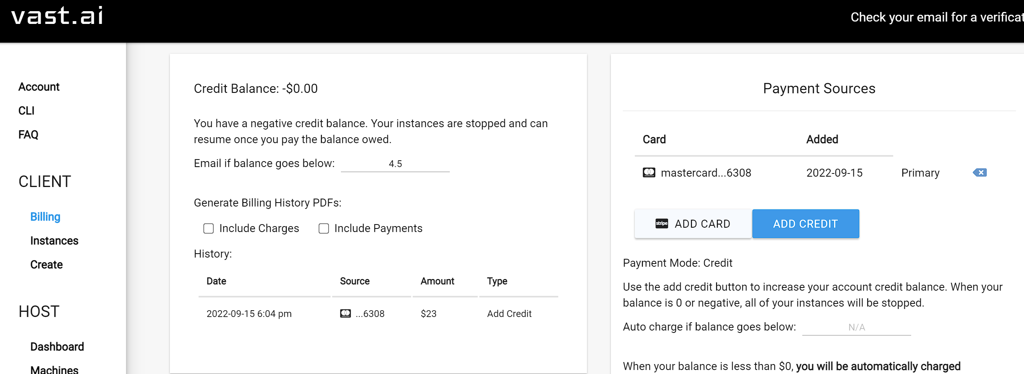The height and width of the screenshot is (374, 1024).
Task: Go to the Instances section
Action: 54,241
